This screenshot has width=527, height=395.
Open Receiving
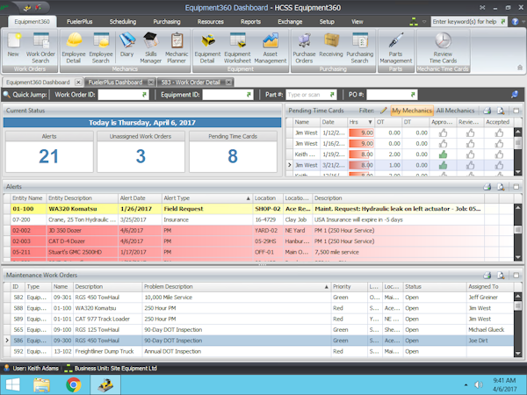pos(331,46)
